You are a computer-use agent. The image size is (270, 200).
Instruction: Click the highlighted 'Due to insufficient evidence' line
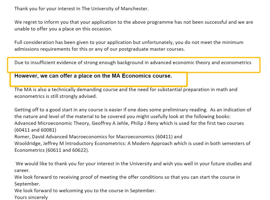[x=133, y=62]
